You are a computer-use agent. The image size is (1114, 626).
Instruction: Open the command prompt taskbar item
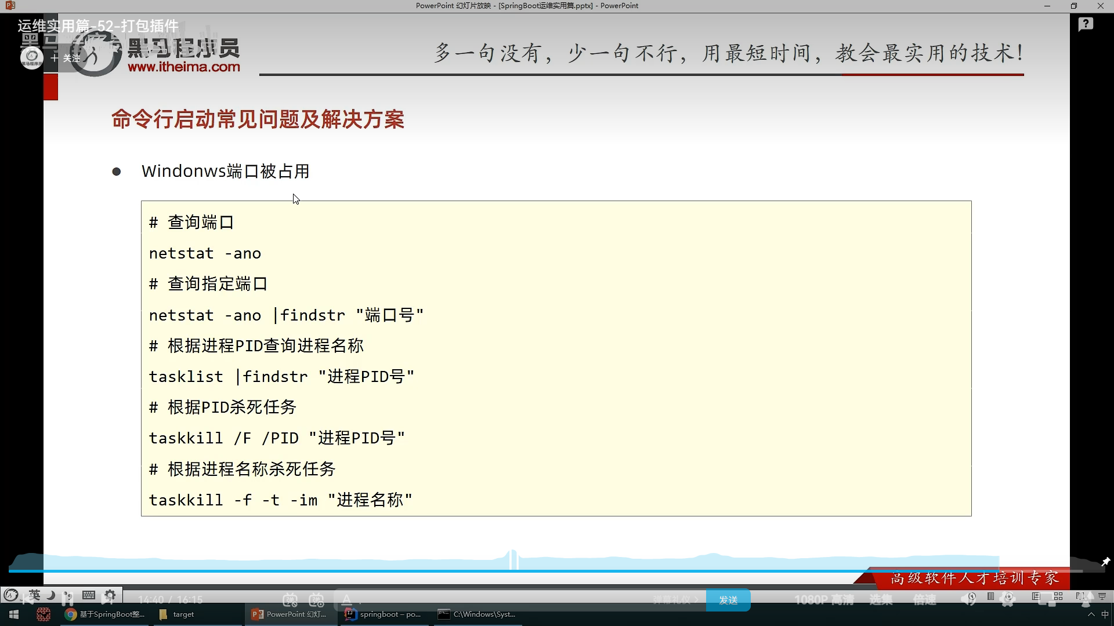pos(478,614)
